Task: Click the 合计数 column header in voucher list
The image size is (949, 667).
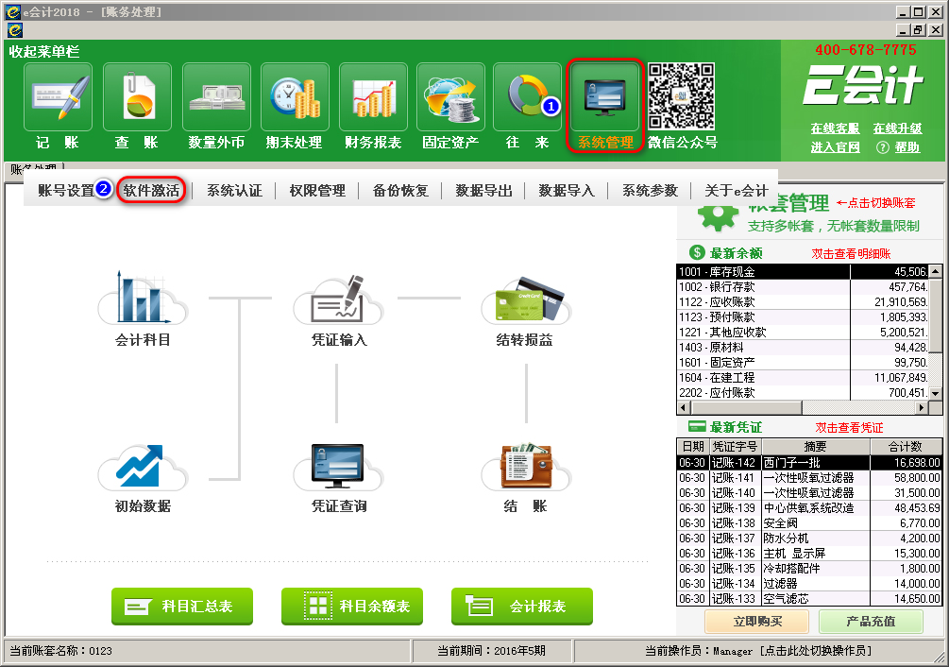Action: click(906, 447)
